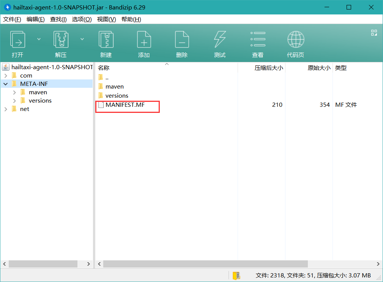The width and height of the screenshot is (383, 282).
Task: Click tree panel horizontal scrollbar thumb
Action: [x=43, y=264]
